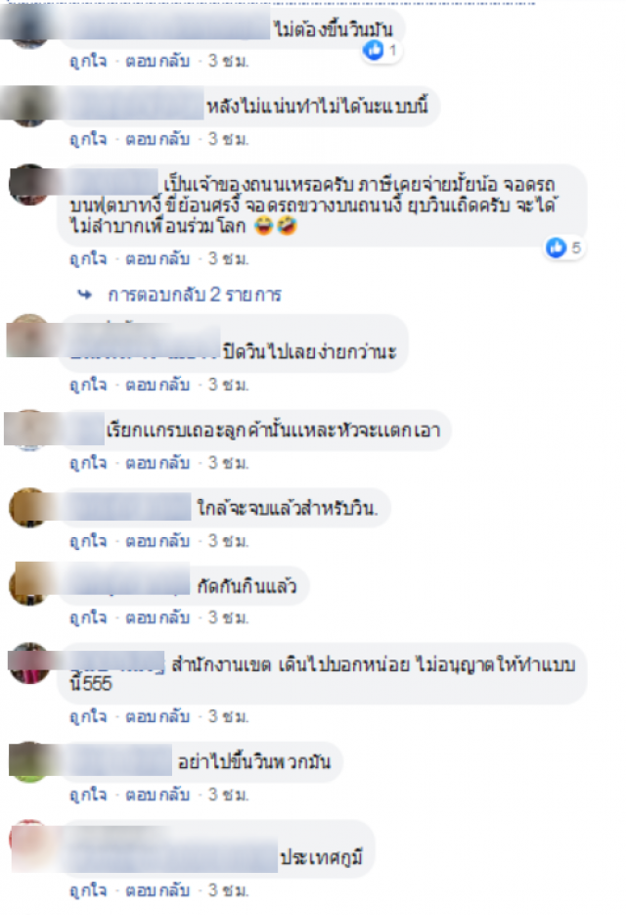Like the ปิดวินไปเลยง่ายกว่านะ comment
626x915 pixels.
click(88, 385)
